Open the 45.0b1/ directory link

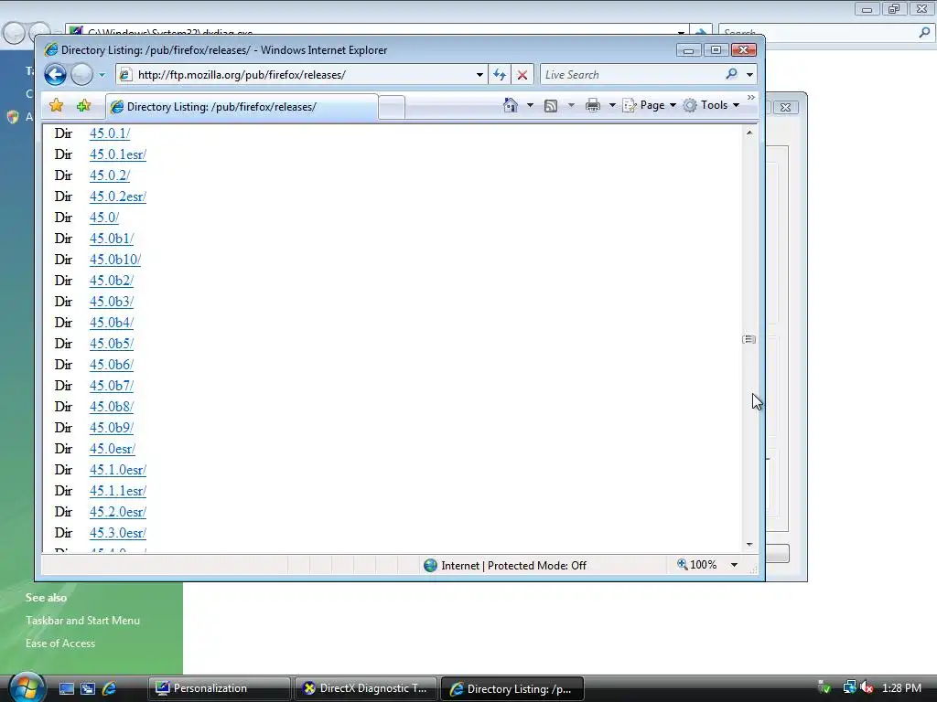point(111,239)
